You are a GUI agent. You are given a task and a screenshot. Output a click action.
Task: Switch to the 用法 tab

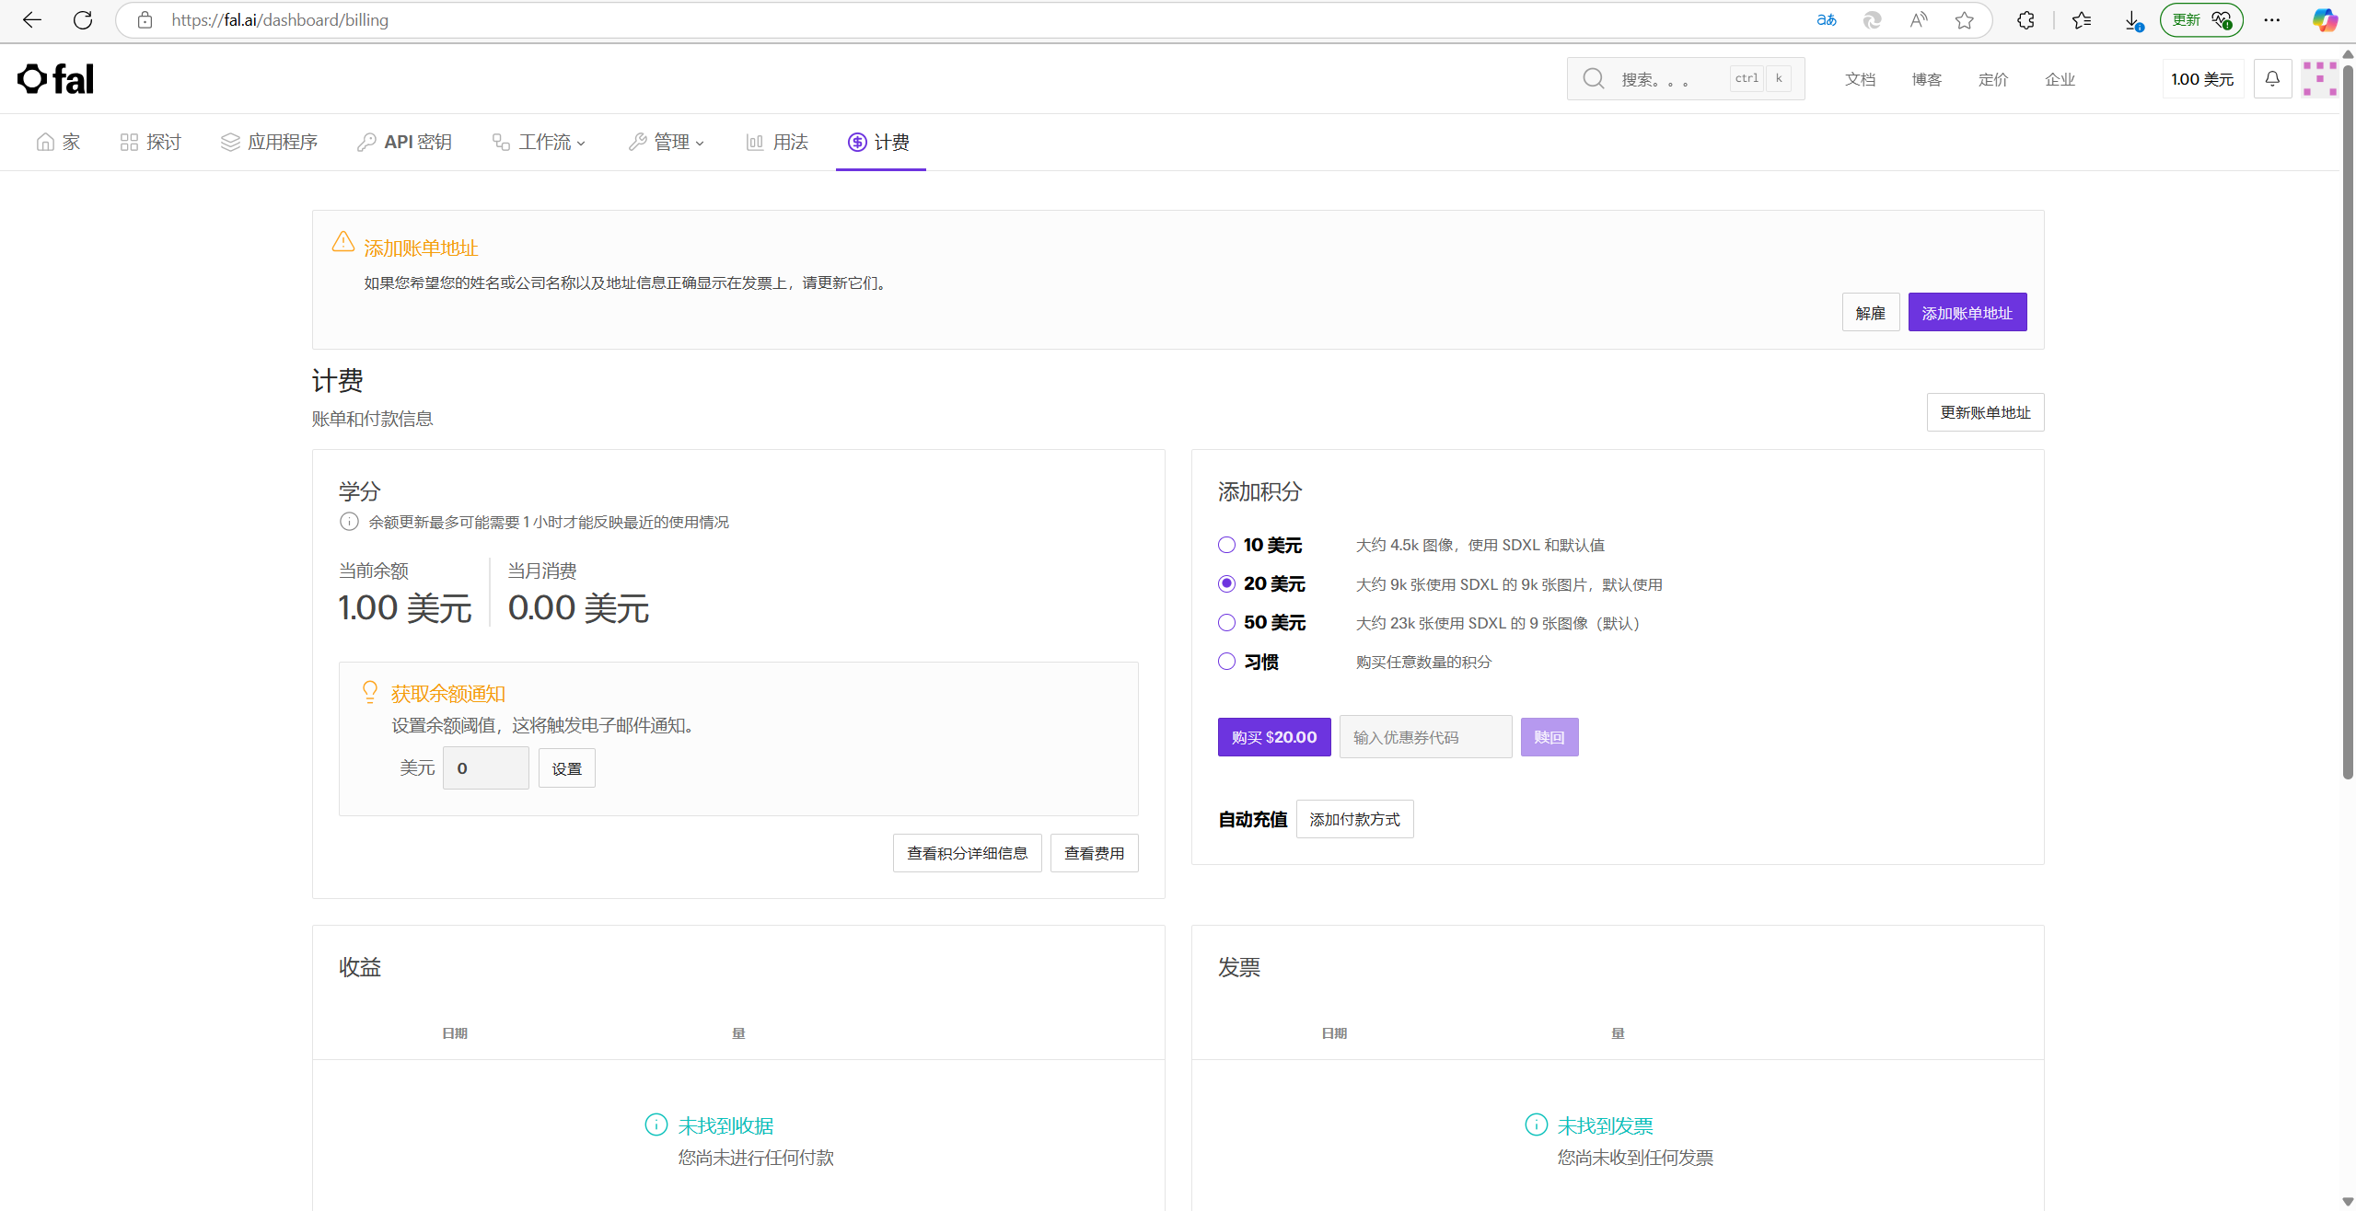pos(778,143)
